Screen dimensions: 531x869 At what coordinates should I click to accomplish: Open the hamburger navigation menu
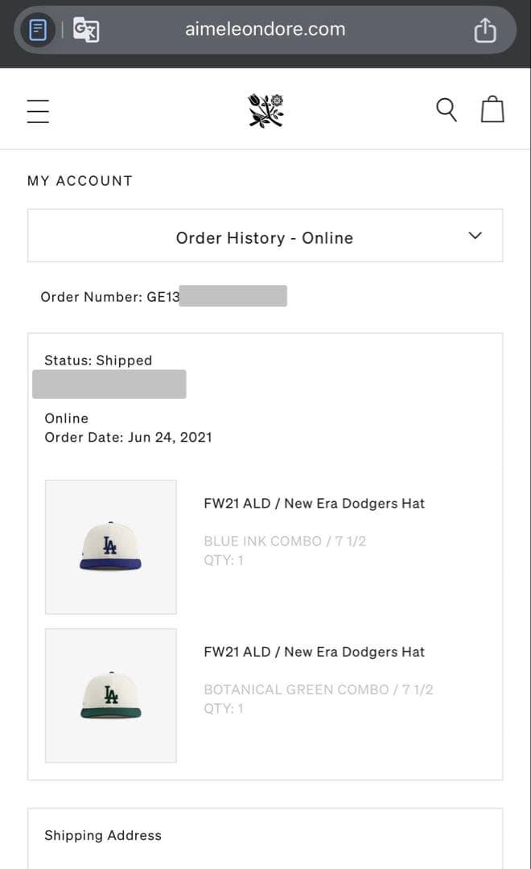[x=38, y=109]
